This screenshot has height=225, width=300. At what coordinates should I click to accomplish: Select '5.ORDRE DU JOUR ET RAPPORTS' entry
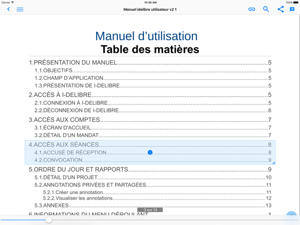pyautogui.click(x=150, y=170)
